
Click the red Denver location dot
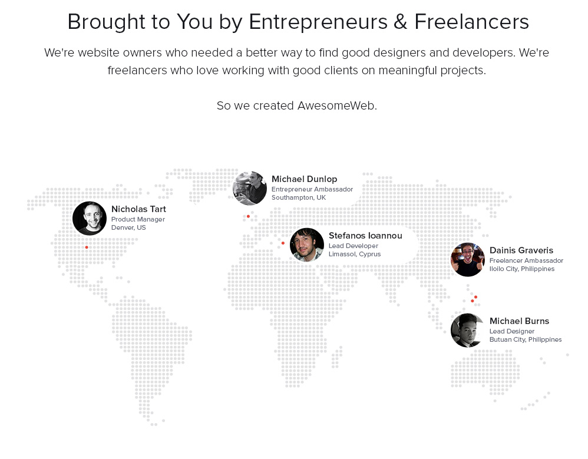(x=87, y=247)
